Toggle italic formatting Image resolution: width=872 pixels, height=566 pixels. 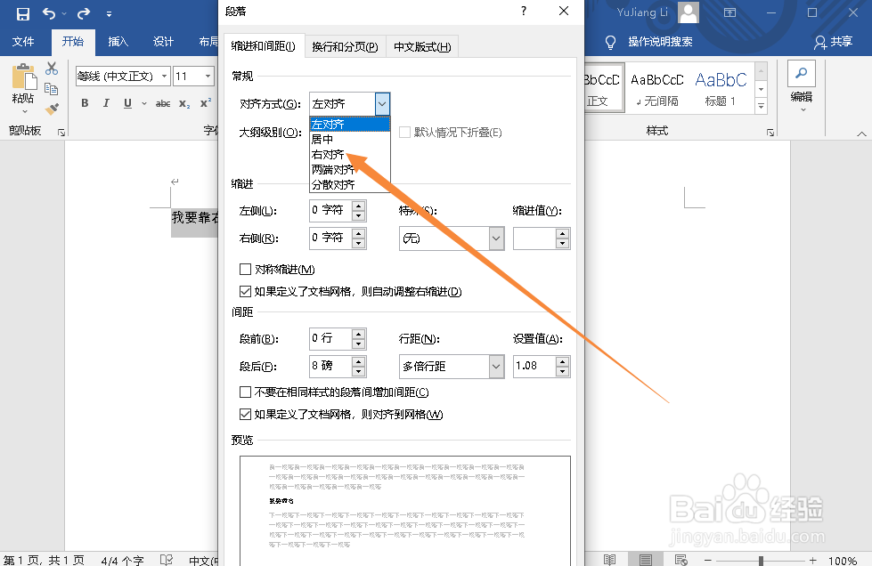click(x=106, y=102)
